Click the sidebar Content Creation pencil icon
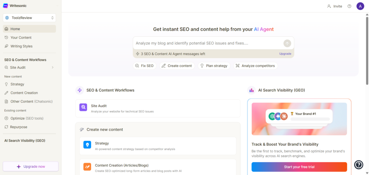Screen dimensions: 369x175 point(6,93)
